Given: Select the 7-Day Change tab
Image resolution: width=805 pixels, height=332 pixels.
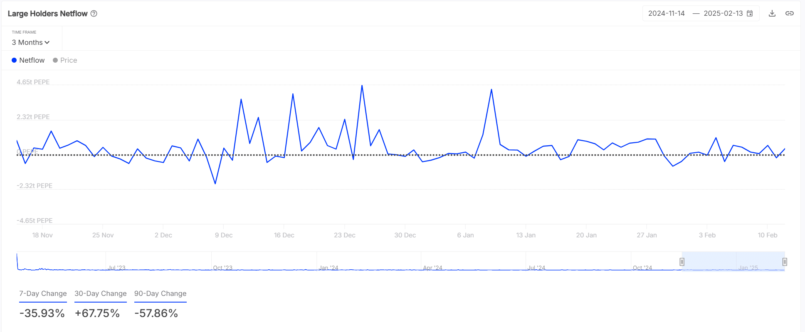Looking at the screenshot, I should pyautogui.click(x=43, y=293).
